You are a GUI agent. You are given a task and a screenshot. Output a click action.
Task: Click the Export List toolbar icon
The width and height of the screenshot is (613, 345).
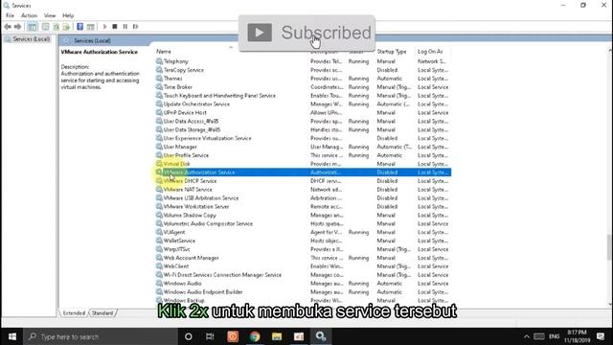[66, 27]
